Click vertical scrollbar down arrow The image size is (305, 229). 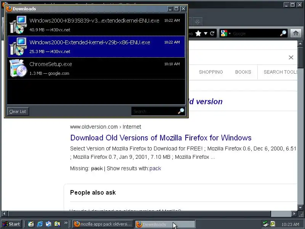(300, 208)
